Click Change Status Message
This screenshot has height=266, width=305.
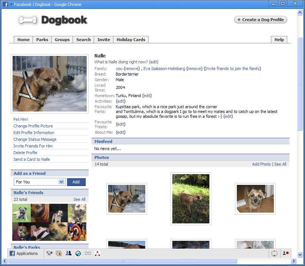(35, 139)
